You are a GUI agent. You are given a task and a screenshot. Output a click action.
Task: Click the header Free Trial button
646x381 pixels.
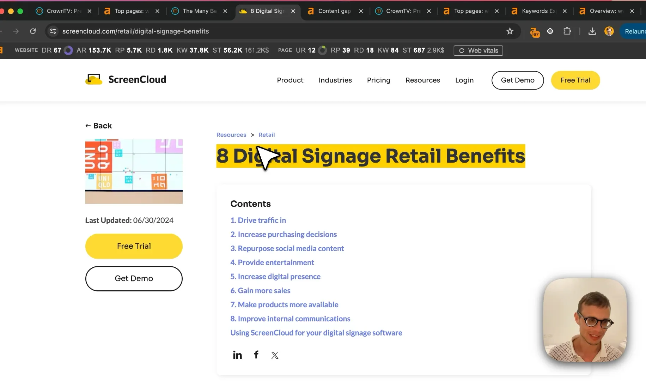pyautogui.click(x=575, y=80)
